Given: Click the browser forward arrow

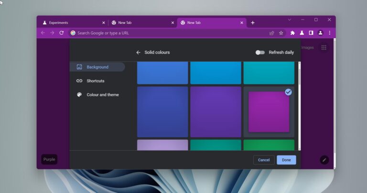Looking at the screenshot, I should [52, 33].
